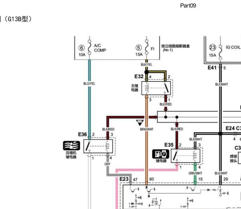
Task: Click the BLK/WHT label above E35 pin 3
Action: (196, 139)
